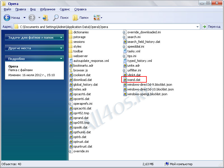Open the Справка menu

coord(80,9)
